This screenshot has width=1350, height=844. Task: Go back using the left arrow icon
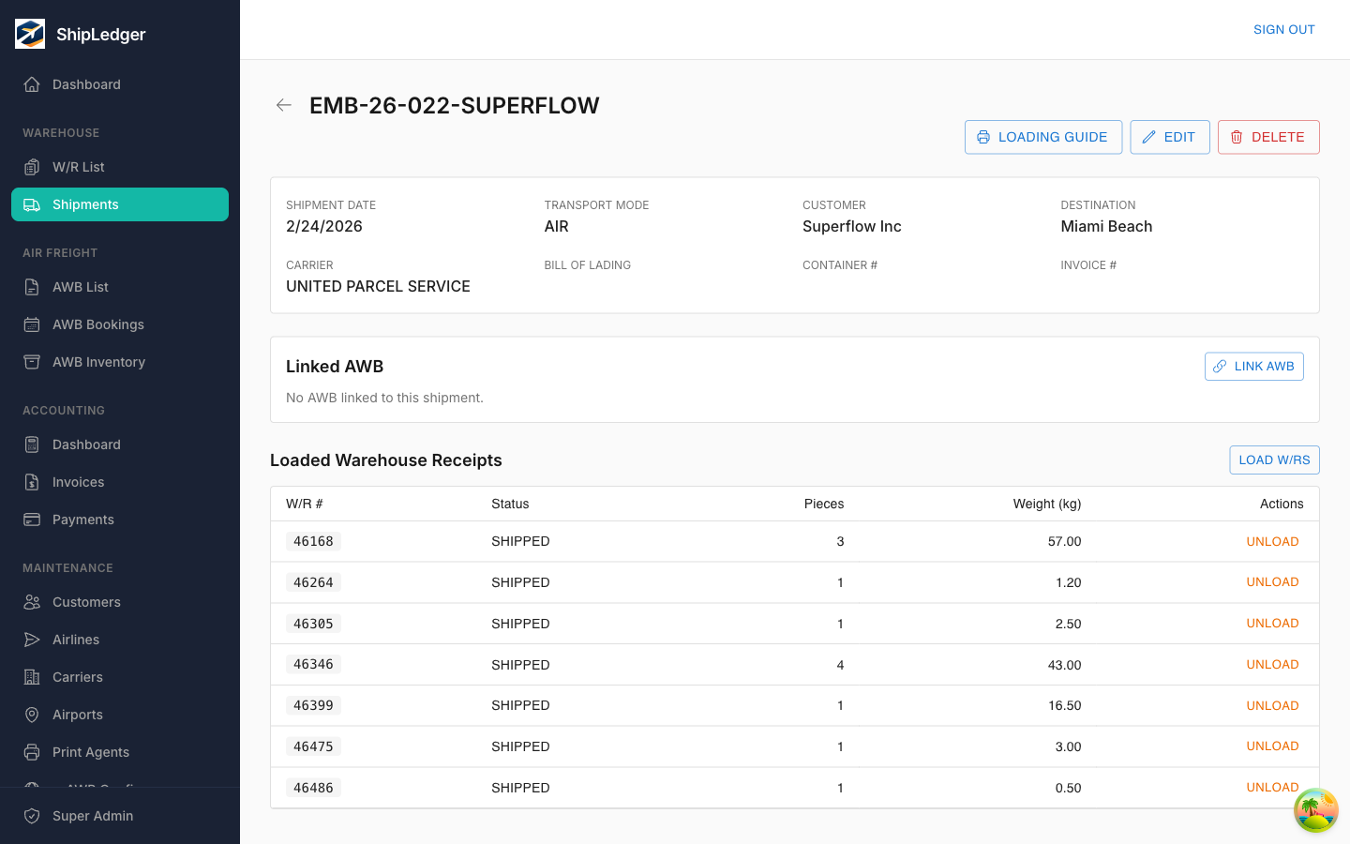[x=284, y=105]
